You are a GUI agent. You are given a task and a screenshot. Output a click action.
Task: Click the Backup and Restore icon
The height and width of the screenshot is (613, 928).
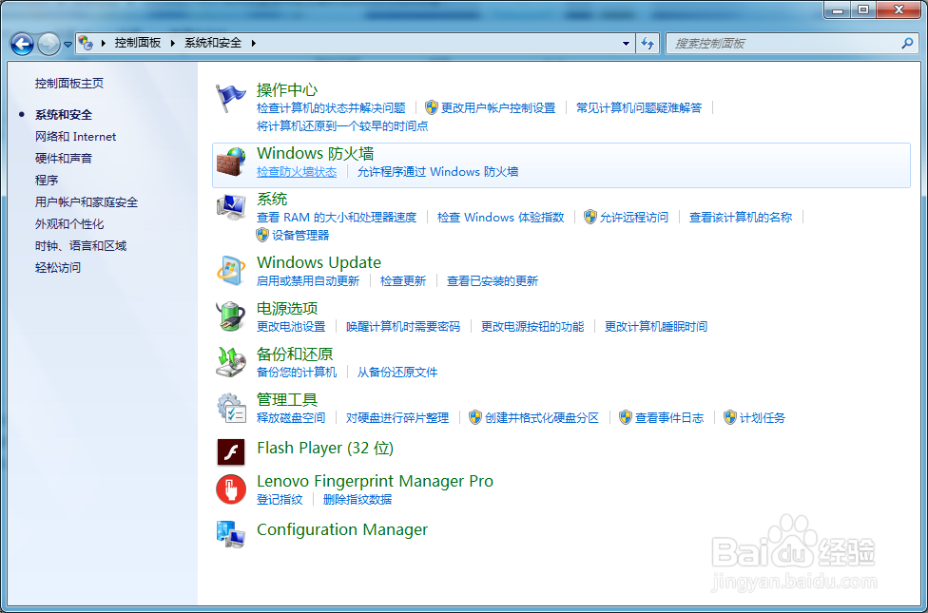231,362
